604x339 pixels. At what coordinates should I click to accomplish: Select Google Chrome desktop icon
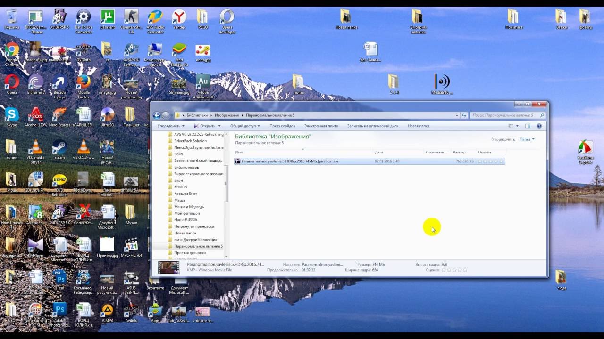click(x=12, y=50)
